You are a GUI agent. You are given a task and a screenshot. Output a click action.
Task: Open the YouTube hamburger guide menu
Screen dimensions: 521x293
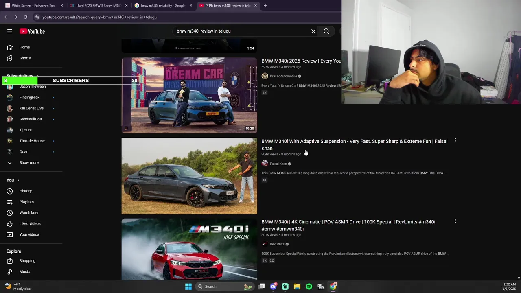pos(10,31)
